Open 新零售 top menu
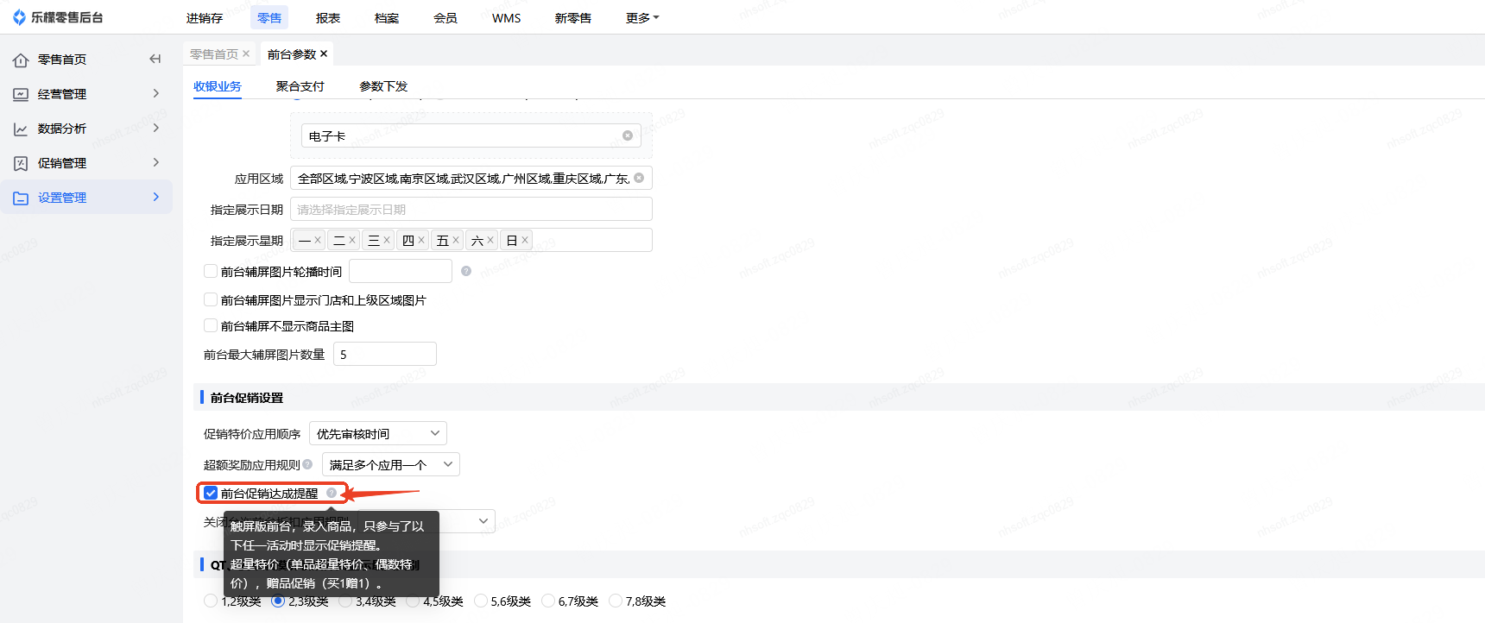Screen dimensions: 1485x623 (x=573, y=17)
